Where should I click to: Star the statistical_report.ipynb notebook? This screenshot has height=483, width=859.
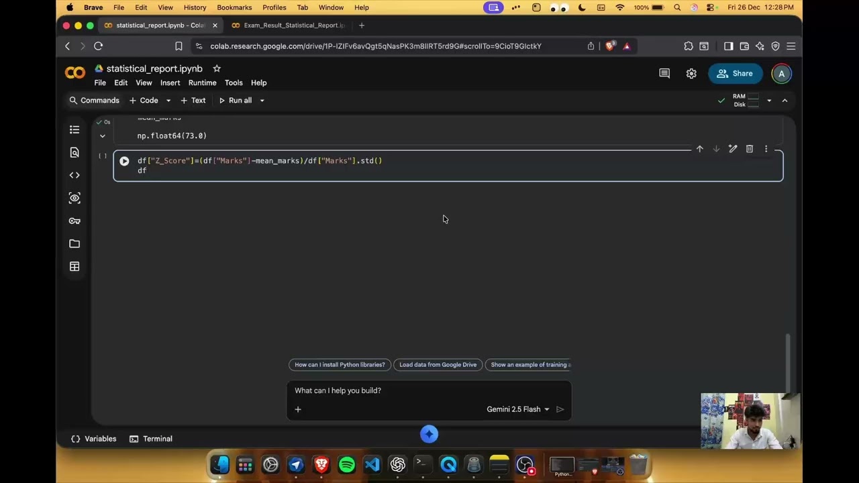coord(217,68)
